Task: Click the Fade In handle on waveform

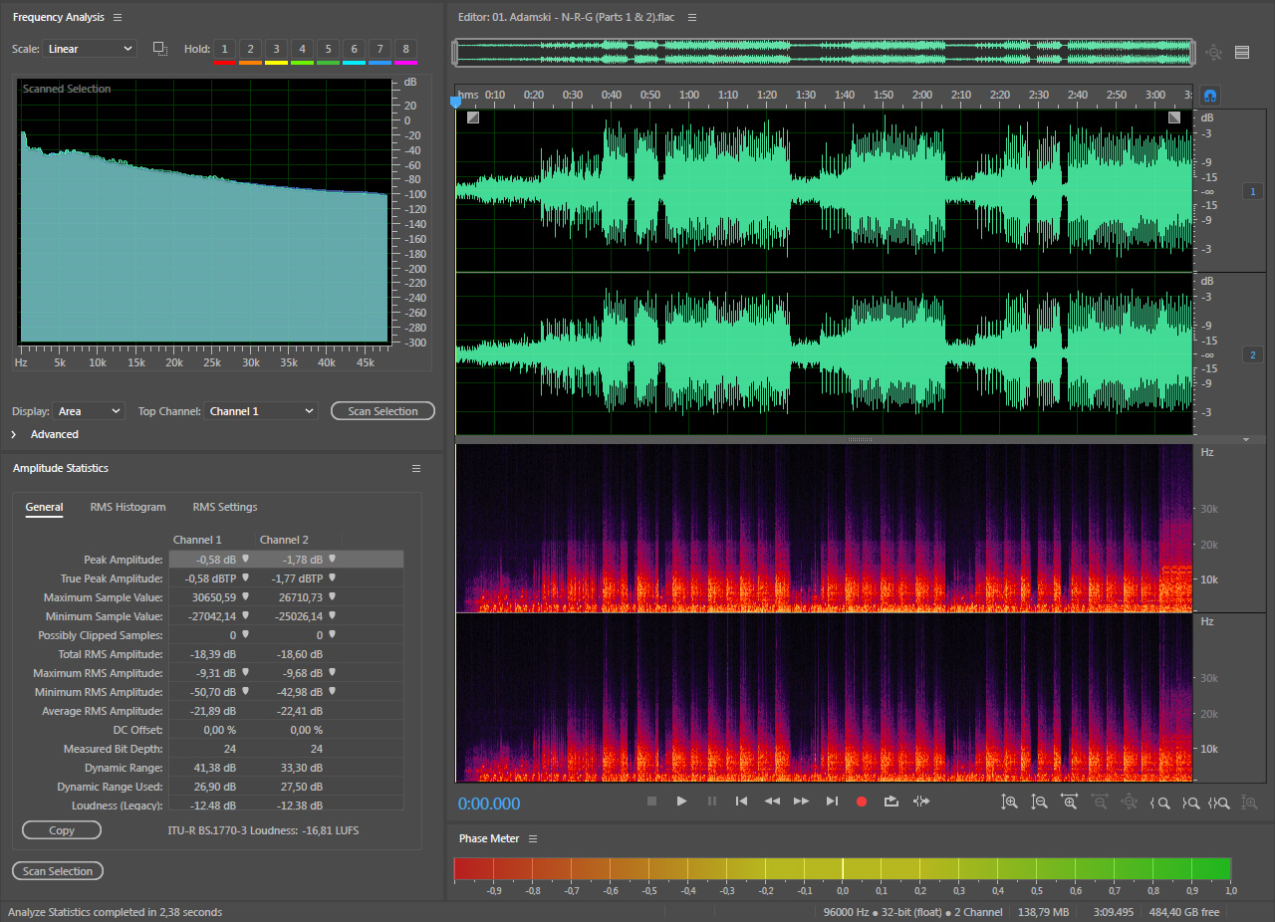Action: [473, 117]
